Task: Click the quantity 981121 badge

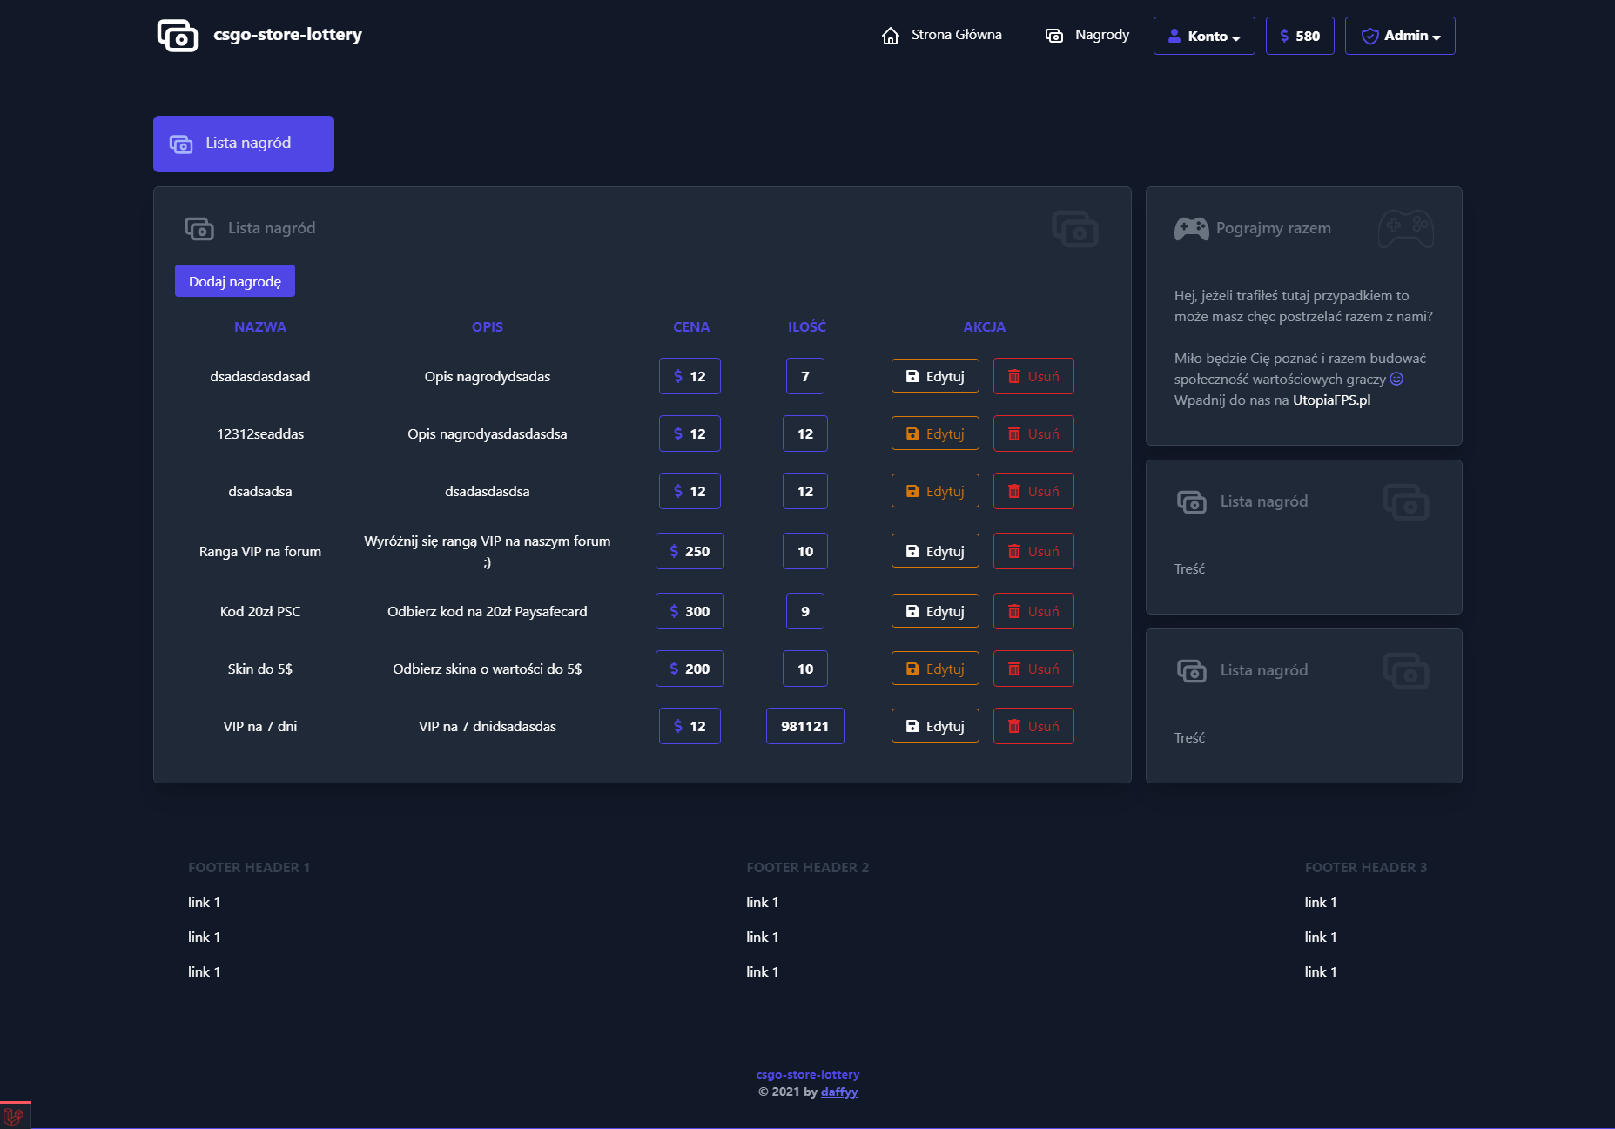Action: [x=805, y=726]
